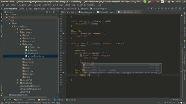Click the system volume icon in top bar

[173, 2]
